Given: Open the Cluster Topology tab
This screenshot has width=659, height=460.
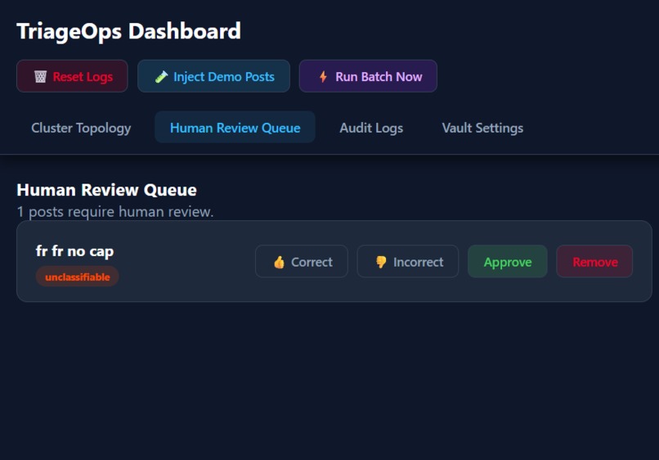Looking at the screenshot, I should tap(81, 128).
